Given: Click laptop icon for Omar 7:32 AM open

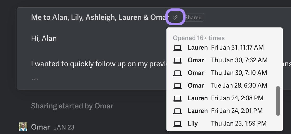Looking at the screenshot, I should coord(177,60).
